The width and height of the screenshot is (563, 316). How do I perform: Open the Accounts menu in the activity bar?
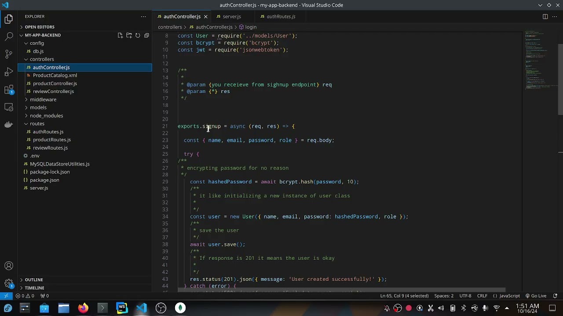pyautogui.click(x=9, y=266)
